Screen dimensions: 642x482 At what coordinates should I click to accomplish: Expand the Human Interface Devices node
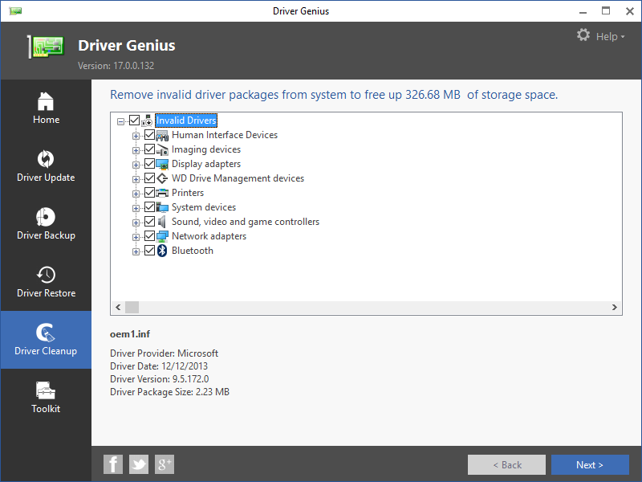pyautogui.click(x=136, y=136)
